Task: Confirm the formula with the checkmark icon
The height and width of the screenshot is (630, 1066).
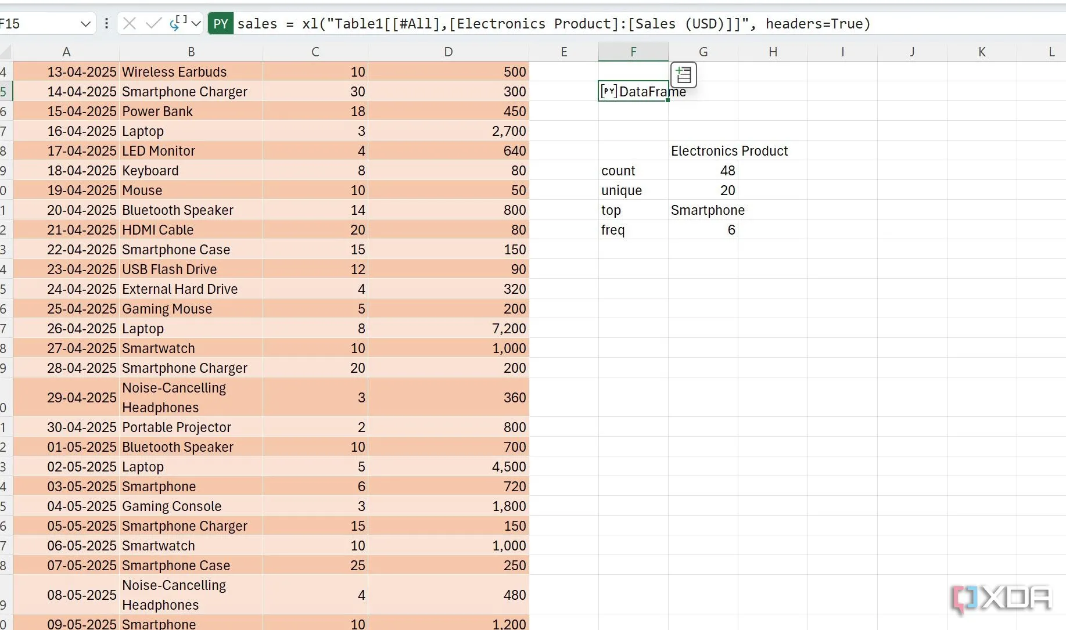Action: pyautogui.click(x=153, y=23)
